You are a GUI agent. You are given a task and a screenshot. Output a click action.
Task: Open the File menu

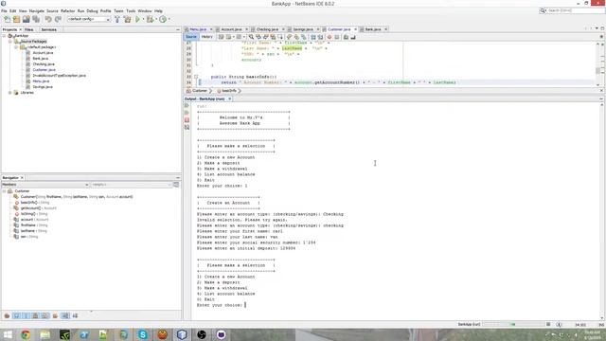point(4,10)
